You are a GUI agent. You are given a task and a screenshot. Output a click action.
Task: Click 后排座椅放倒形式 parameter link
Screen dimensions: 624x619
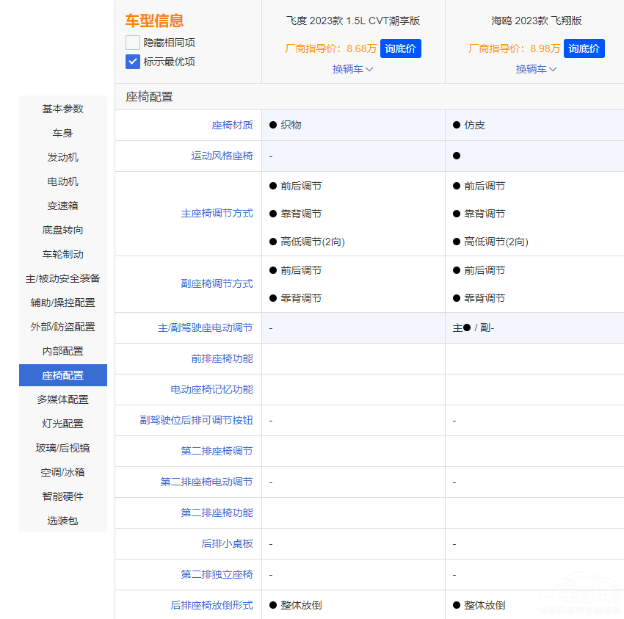coord(211,605)
